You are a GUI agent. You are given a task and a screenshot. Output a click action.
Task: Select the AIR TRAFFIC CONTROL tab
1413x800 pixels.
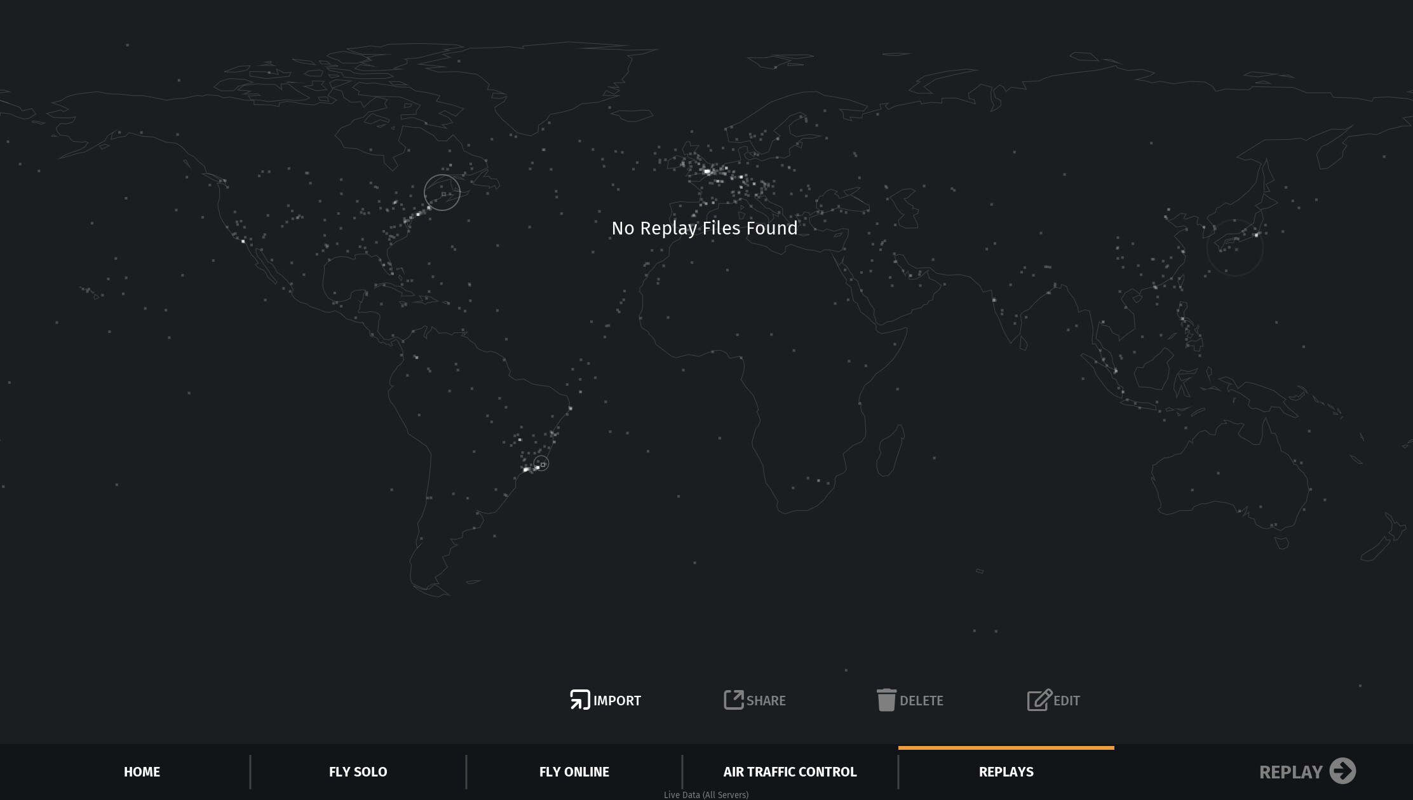coord(790,772)
